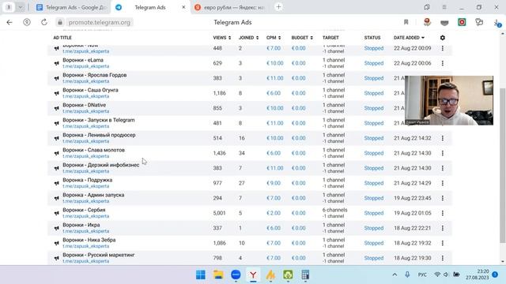
Task: Sort table by DATE ADDED column
Action: [x=409, y=38]
